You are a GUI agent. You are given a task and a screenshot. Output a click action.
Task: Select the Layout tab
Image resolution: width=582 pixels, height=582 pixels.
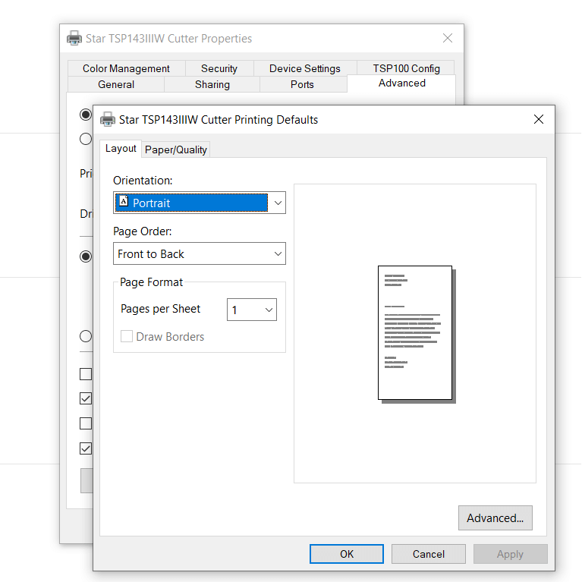pos(121,149)
